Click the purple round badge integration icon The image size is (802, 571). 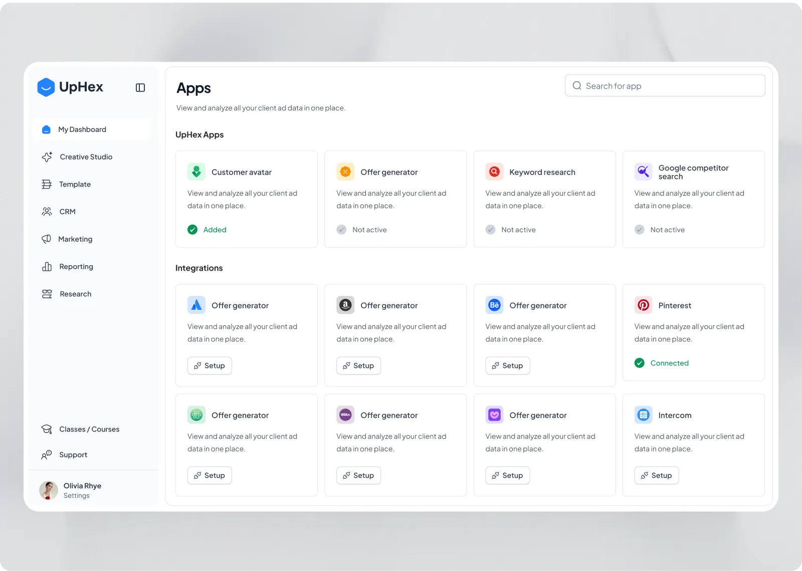click(345, 415)
